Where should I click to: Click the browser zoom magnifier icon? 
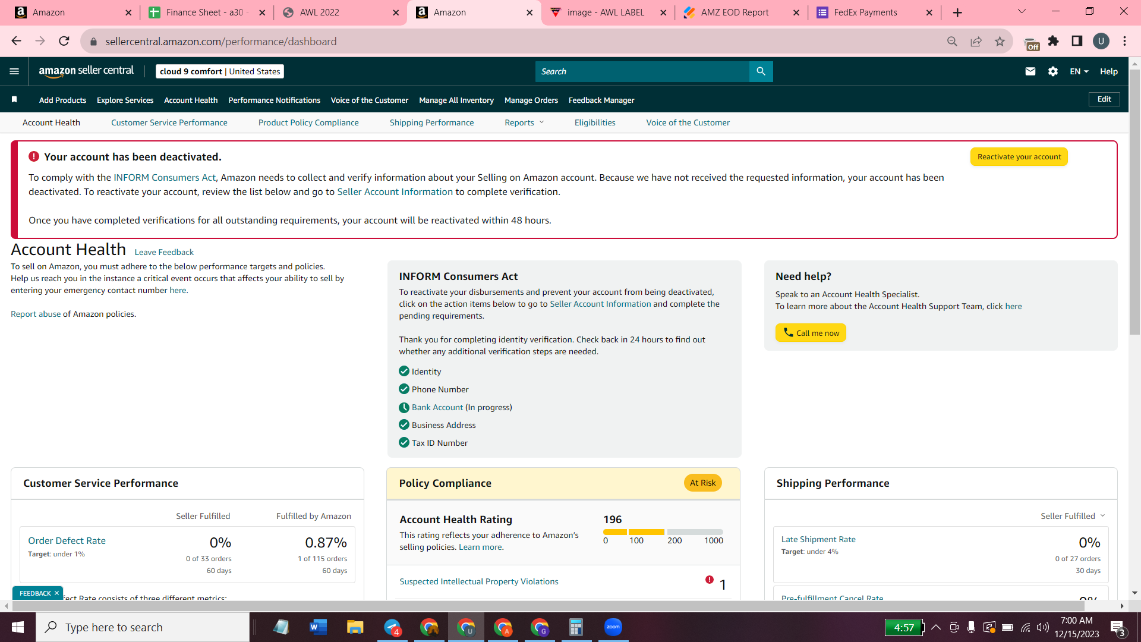click(x=952, y=41)
